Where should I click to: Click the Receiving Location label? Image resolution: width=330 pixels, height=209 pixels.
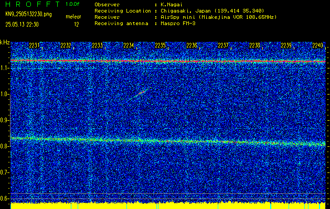123,10
